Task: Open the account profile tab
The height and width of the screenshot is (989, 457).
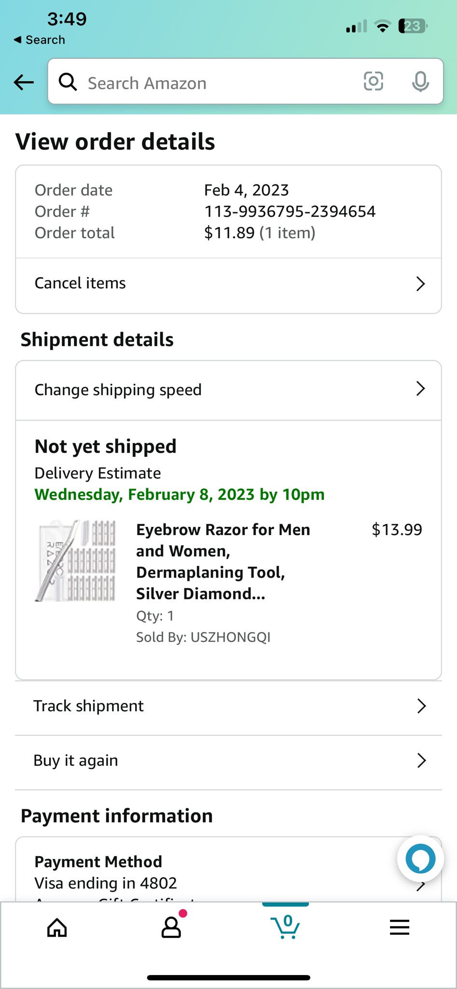Action: pos(171,927)
